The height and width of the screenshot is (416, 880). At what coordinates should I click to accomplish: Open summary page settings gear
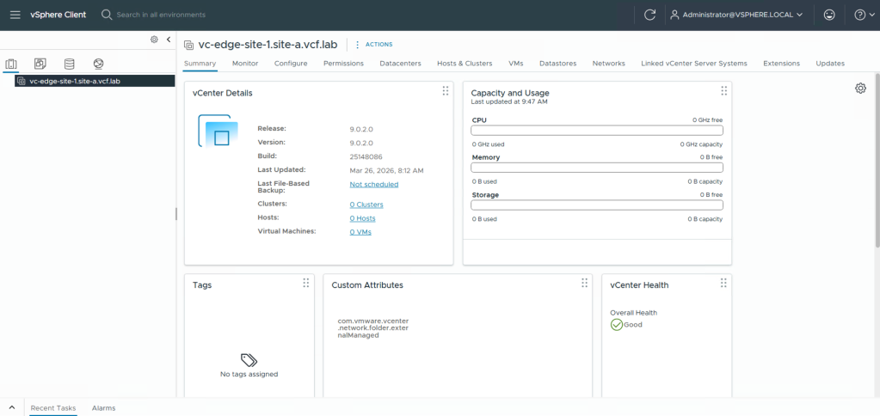click(860, 88)
